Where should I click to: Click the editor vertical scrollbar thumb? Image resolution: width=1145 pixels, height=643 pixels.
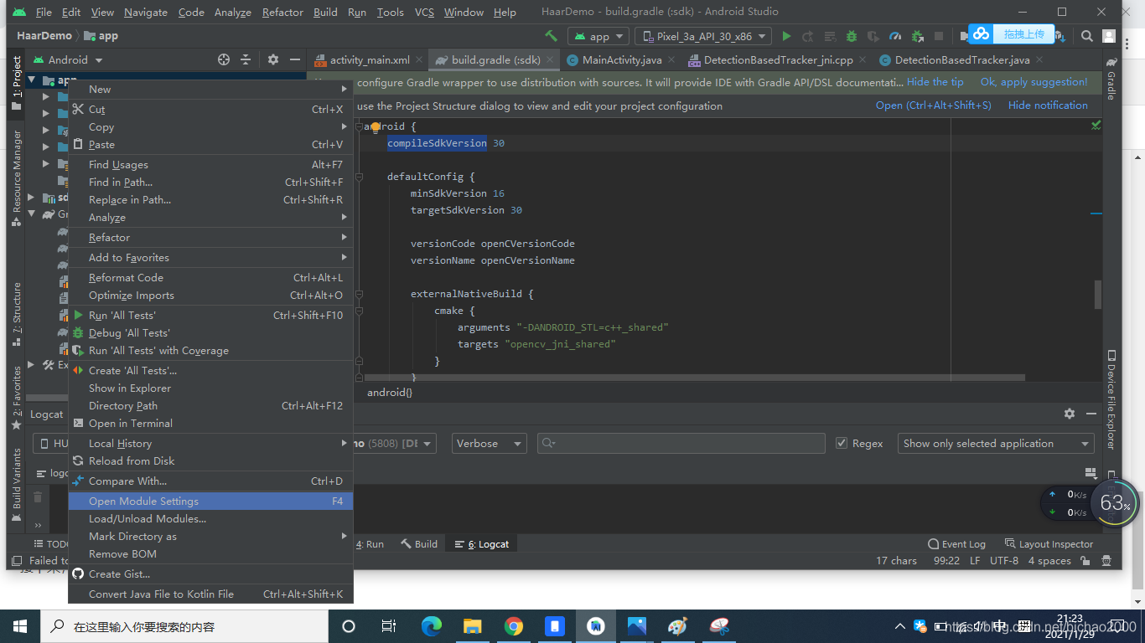(1097, 295)
